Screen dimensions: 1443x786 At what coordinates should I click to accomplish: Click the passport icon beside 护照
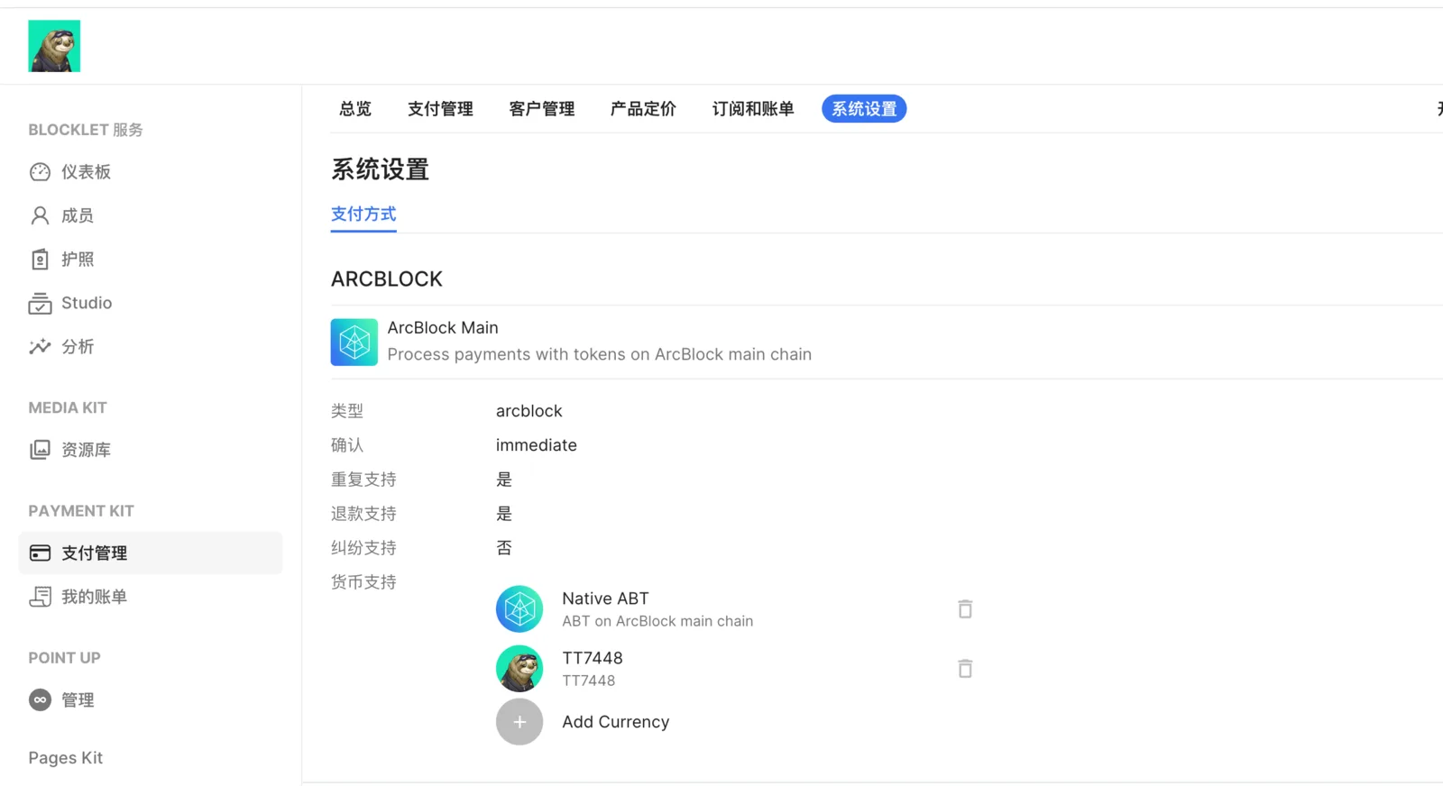click(40, 260)
